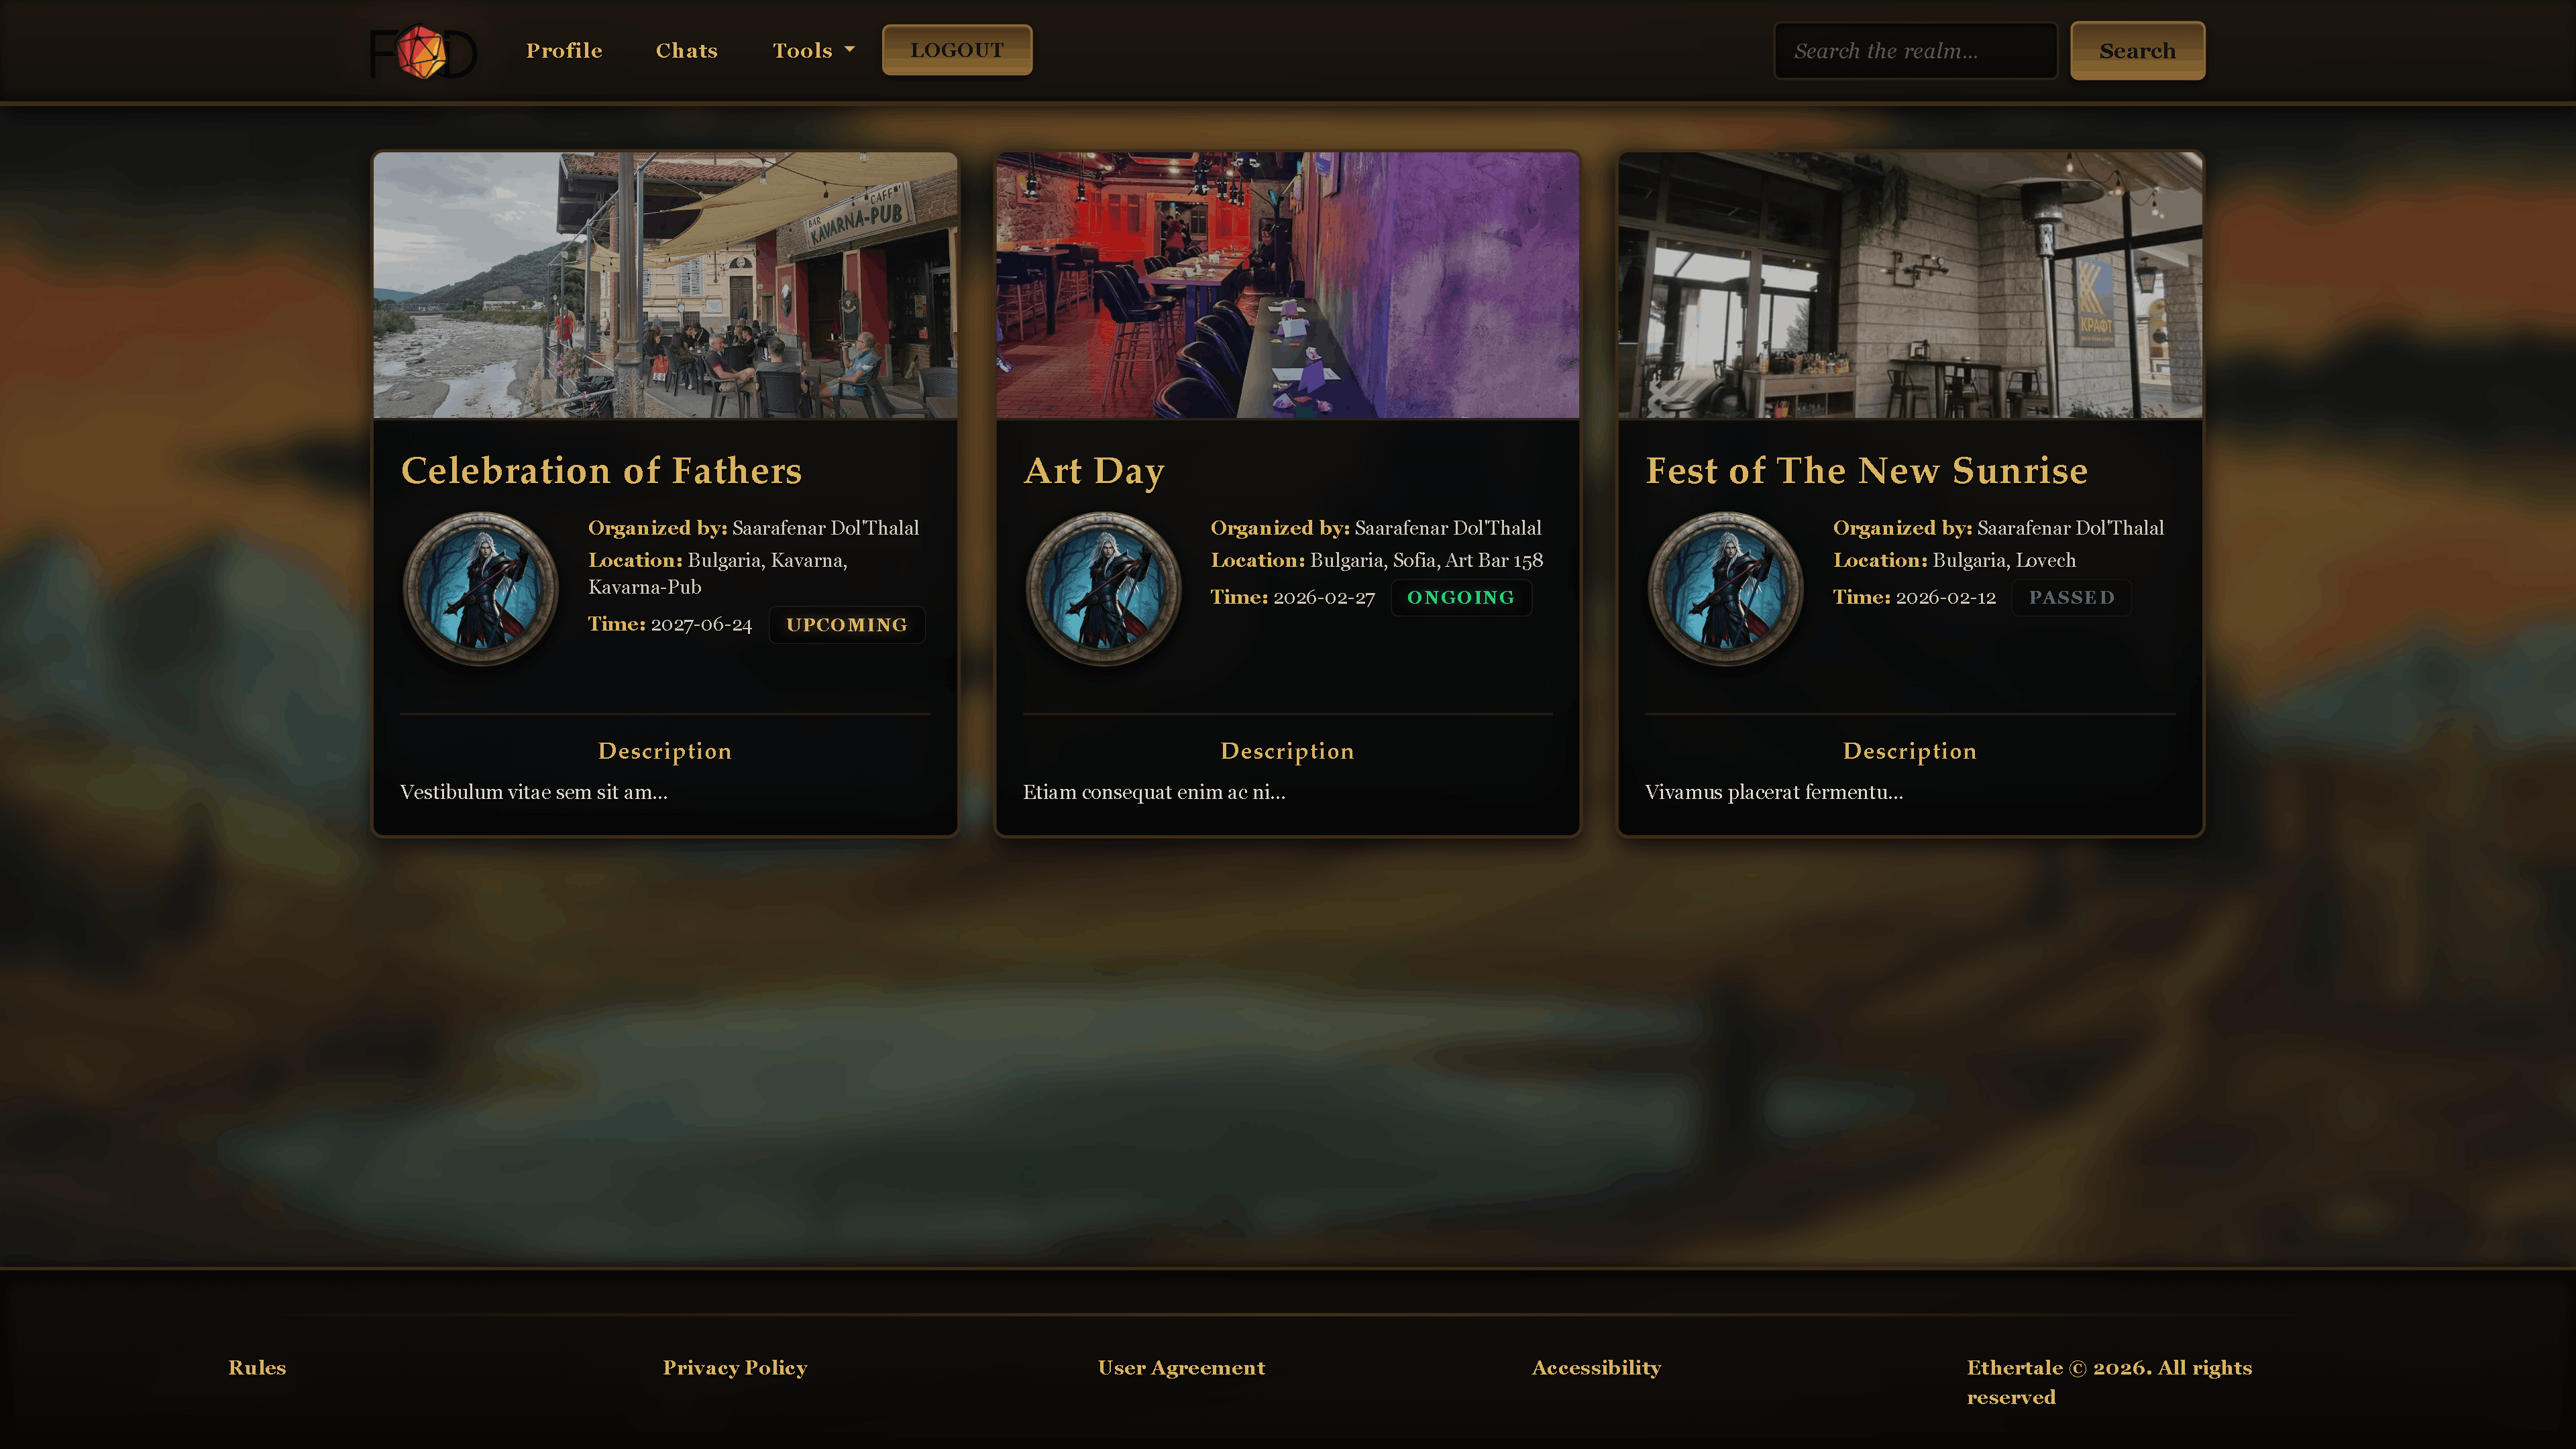This screenshot has height=1449, width=2576.
Task: Click the Search button
Action: (2137, 50)
